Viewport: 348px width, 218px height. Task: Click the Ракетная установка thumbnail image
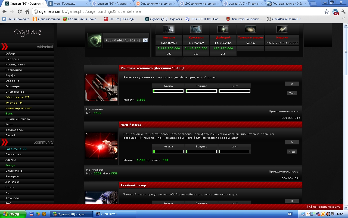[101, 87]
